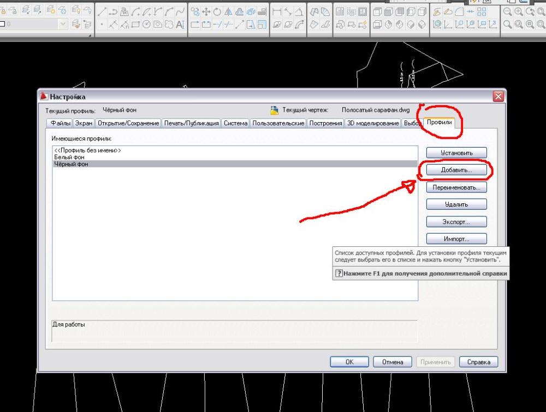Confirm settings with the OK button
546x412 pixels.
(349, 362)
